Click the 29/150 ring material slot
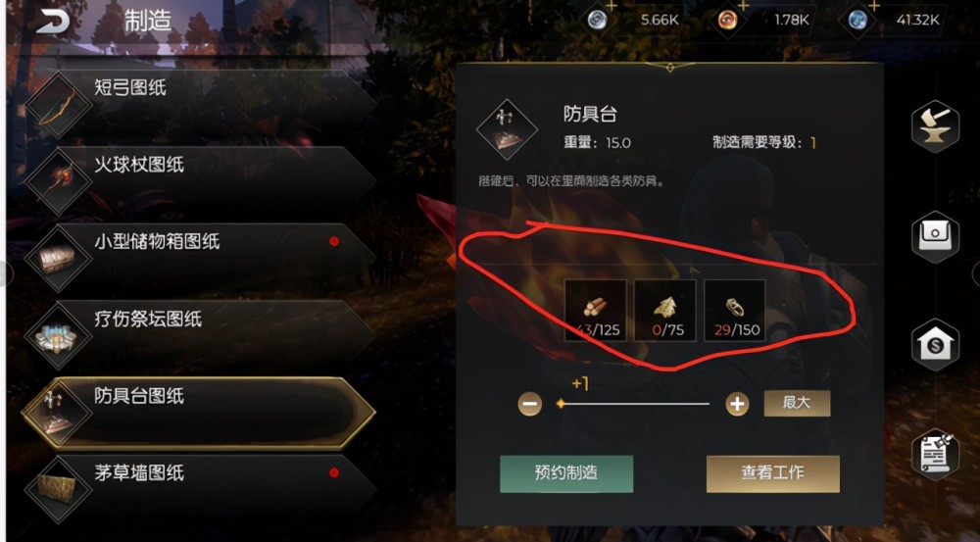 coord(735,311)
